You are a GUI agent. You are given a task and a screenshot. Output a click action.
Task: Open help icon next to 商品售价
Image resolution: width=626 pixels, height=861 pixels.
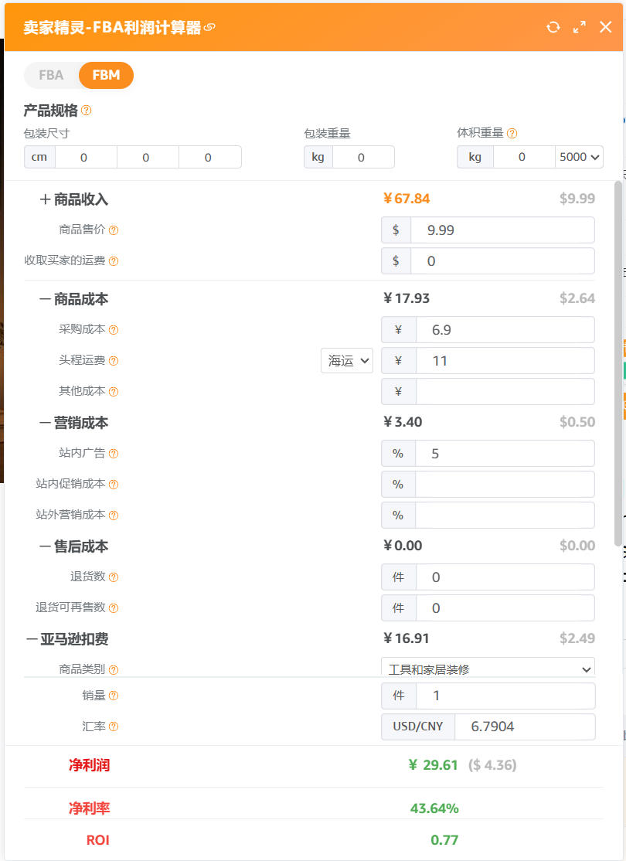[x=113, y=230]
